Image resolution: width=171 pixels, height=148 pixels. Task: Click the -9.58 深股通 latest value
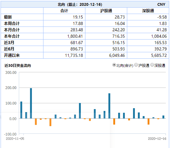pos(162,17)
